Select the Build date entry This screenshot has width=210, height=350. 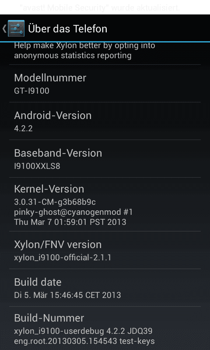click(105, 288)
